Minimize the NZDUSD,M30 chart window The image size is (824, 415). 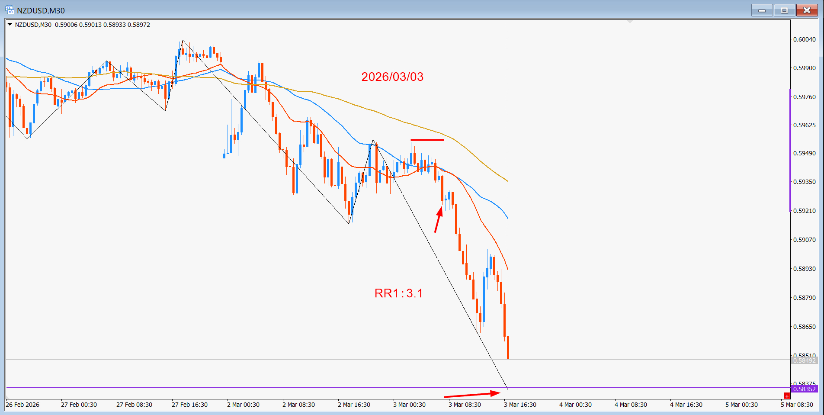762,10
